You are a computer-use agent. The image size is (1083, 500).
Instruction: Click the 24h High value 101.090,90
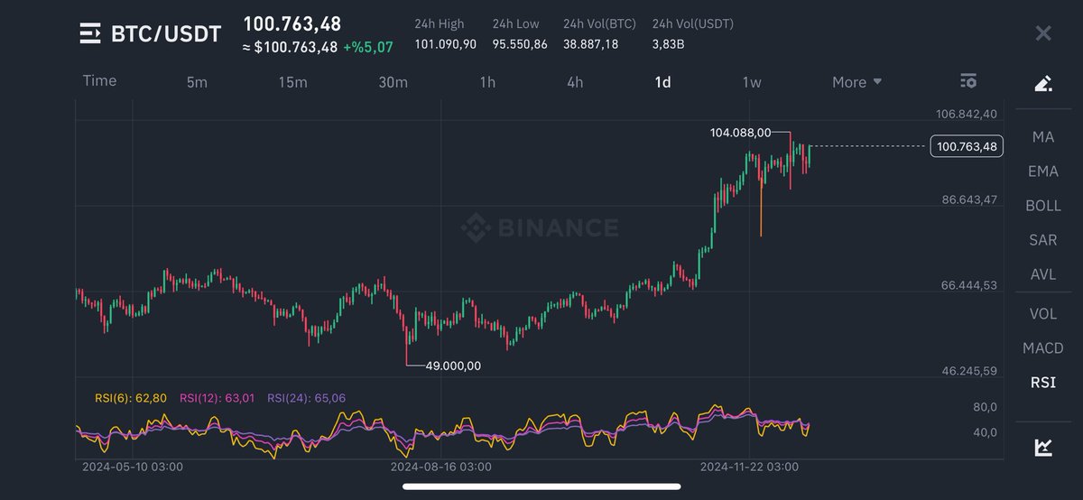[x=445, y=44]
